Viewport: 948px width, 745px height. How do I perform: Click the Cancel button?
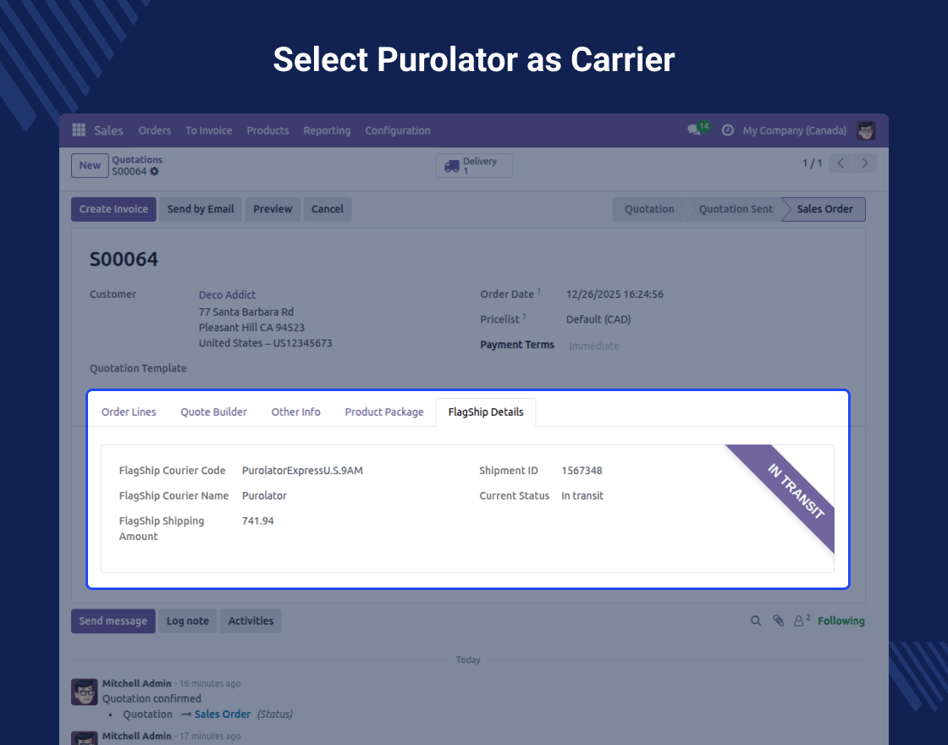click(327, 209)
